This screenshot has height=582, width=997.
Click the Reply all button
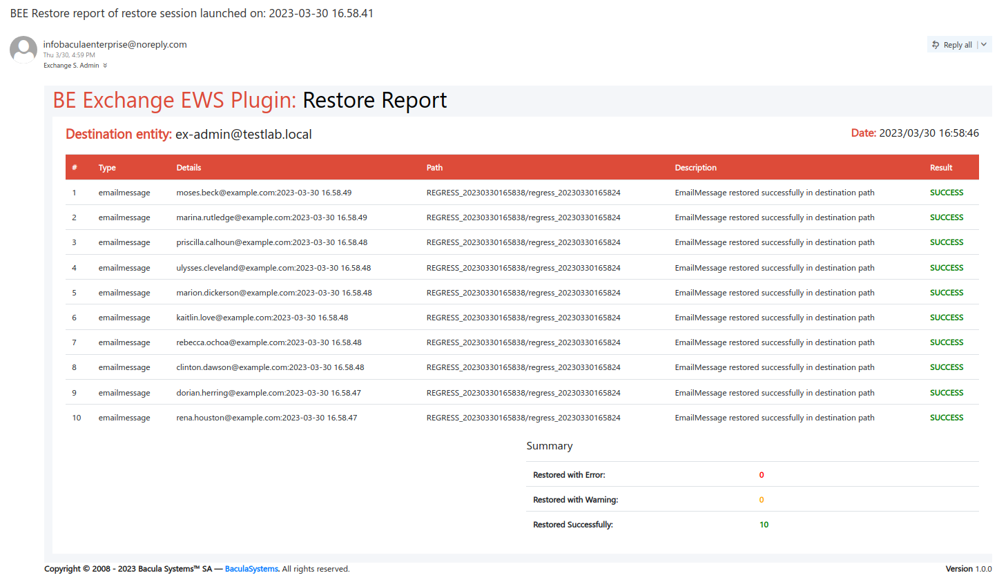click(x=952, y=45)
